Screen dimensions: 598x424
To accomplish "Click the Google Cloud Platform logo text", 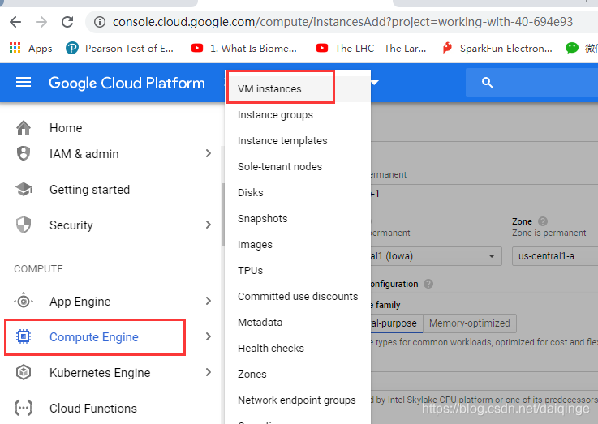I will pyautogui.click(x=127, y=83).
